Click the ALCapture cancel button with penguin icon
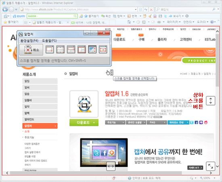 click(31, 50)
